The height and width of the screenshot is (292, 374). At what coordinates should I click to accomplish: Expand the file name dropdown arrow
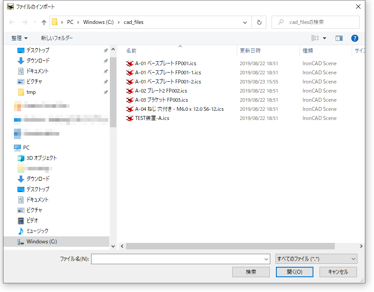tap(266, 259)
